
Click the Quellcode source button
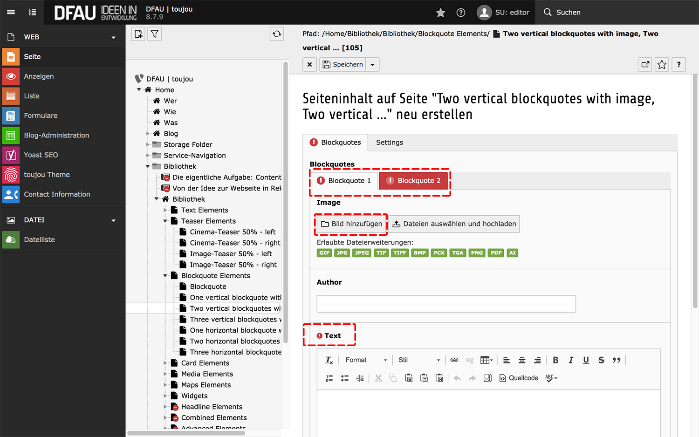519,378
